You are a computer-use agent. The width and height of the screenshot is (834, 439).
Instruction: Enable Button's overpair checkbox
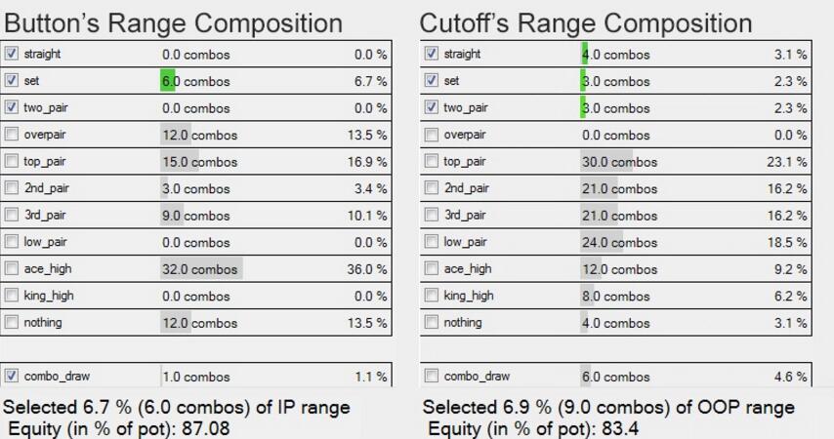click(x=12, y=135)
